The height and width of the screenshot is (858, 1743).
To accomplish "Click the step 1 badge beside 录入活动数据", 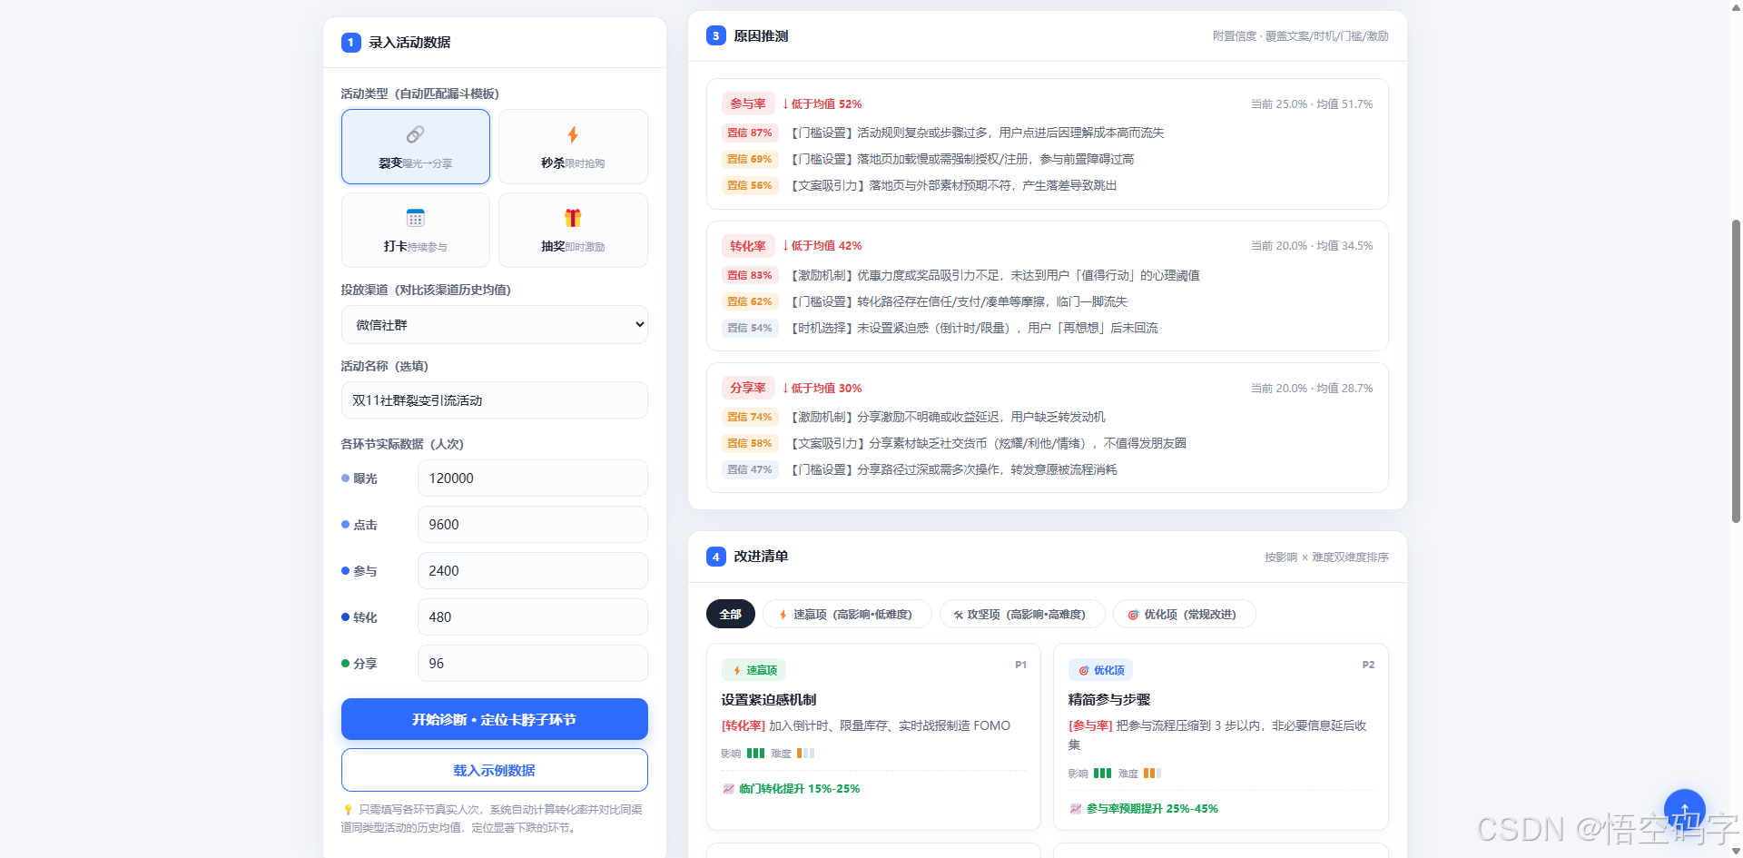I will pos(351,43).
